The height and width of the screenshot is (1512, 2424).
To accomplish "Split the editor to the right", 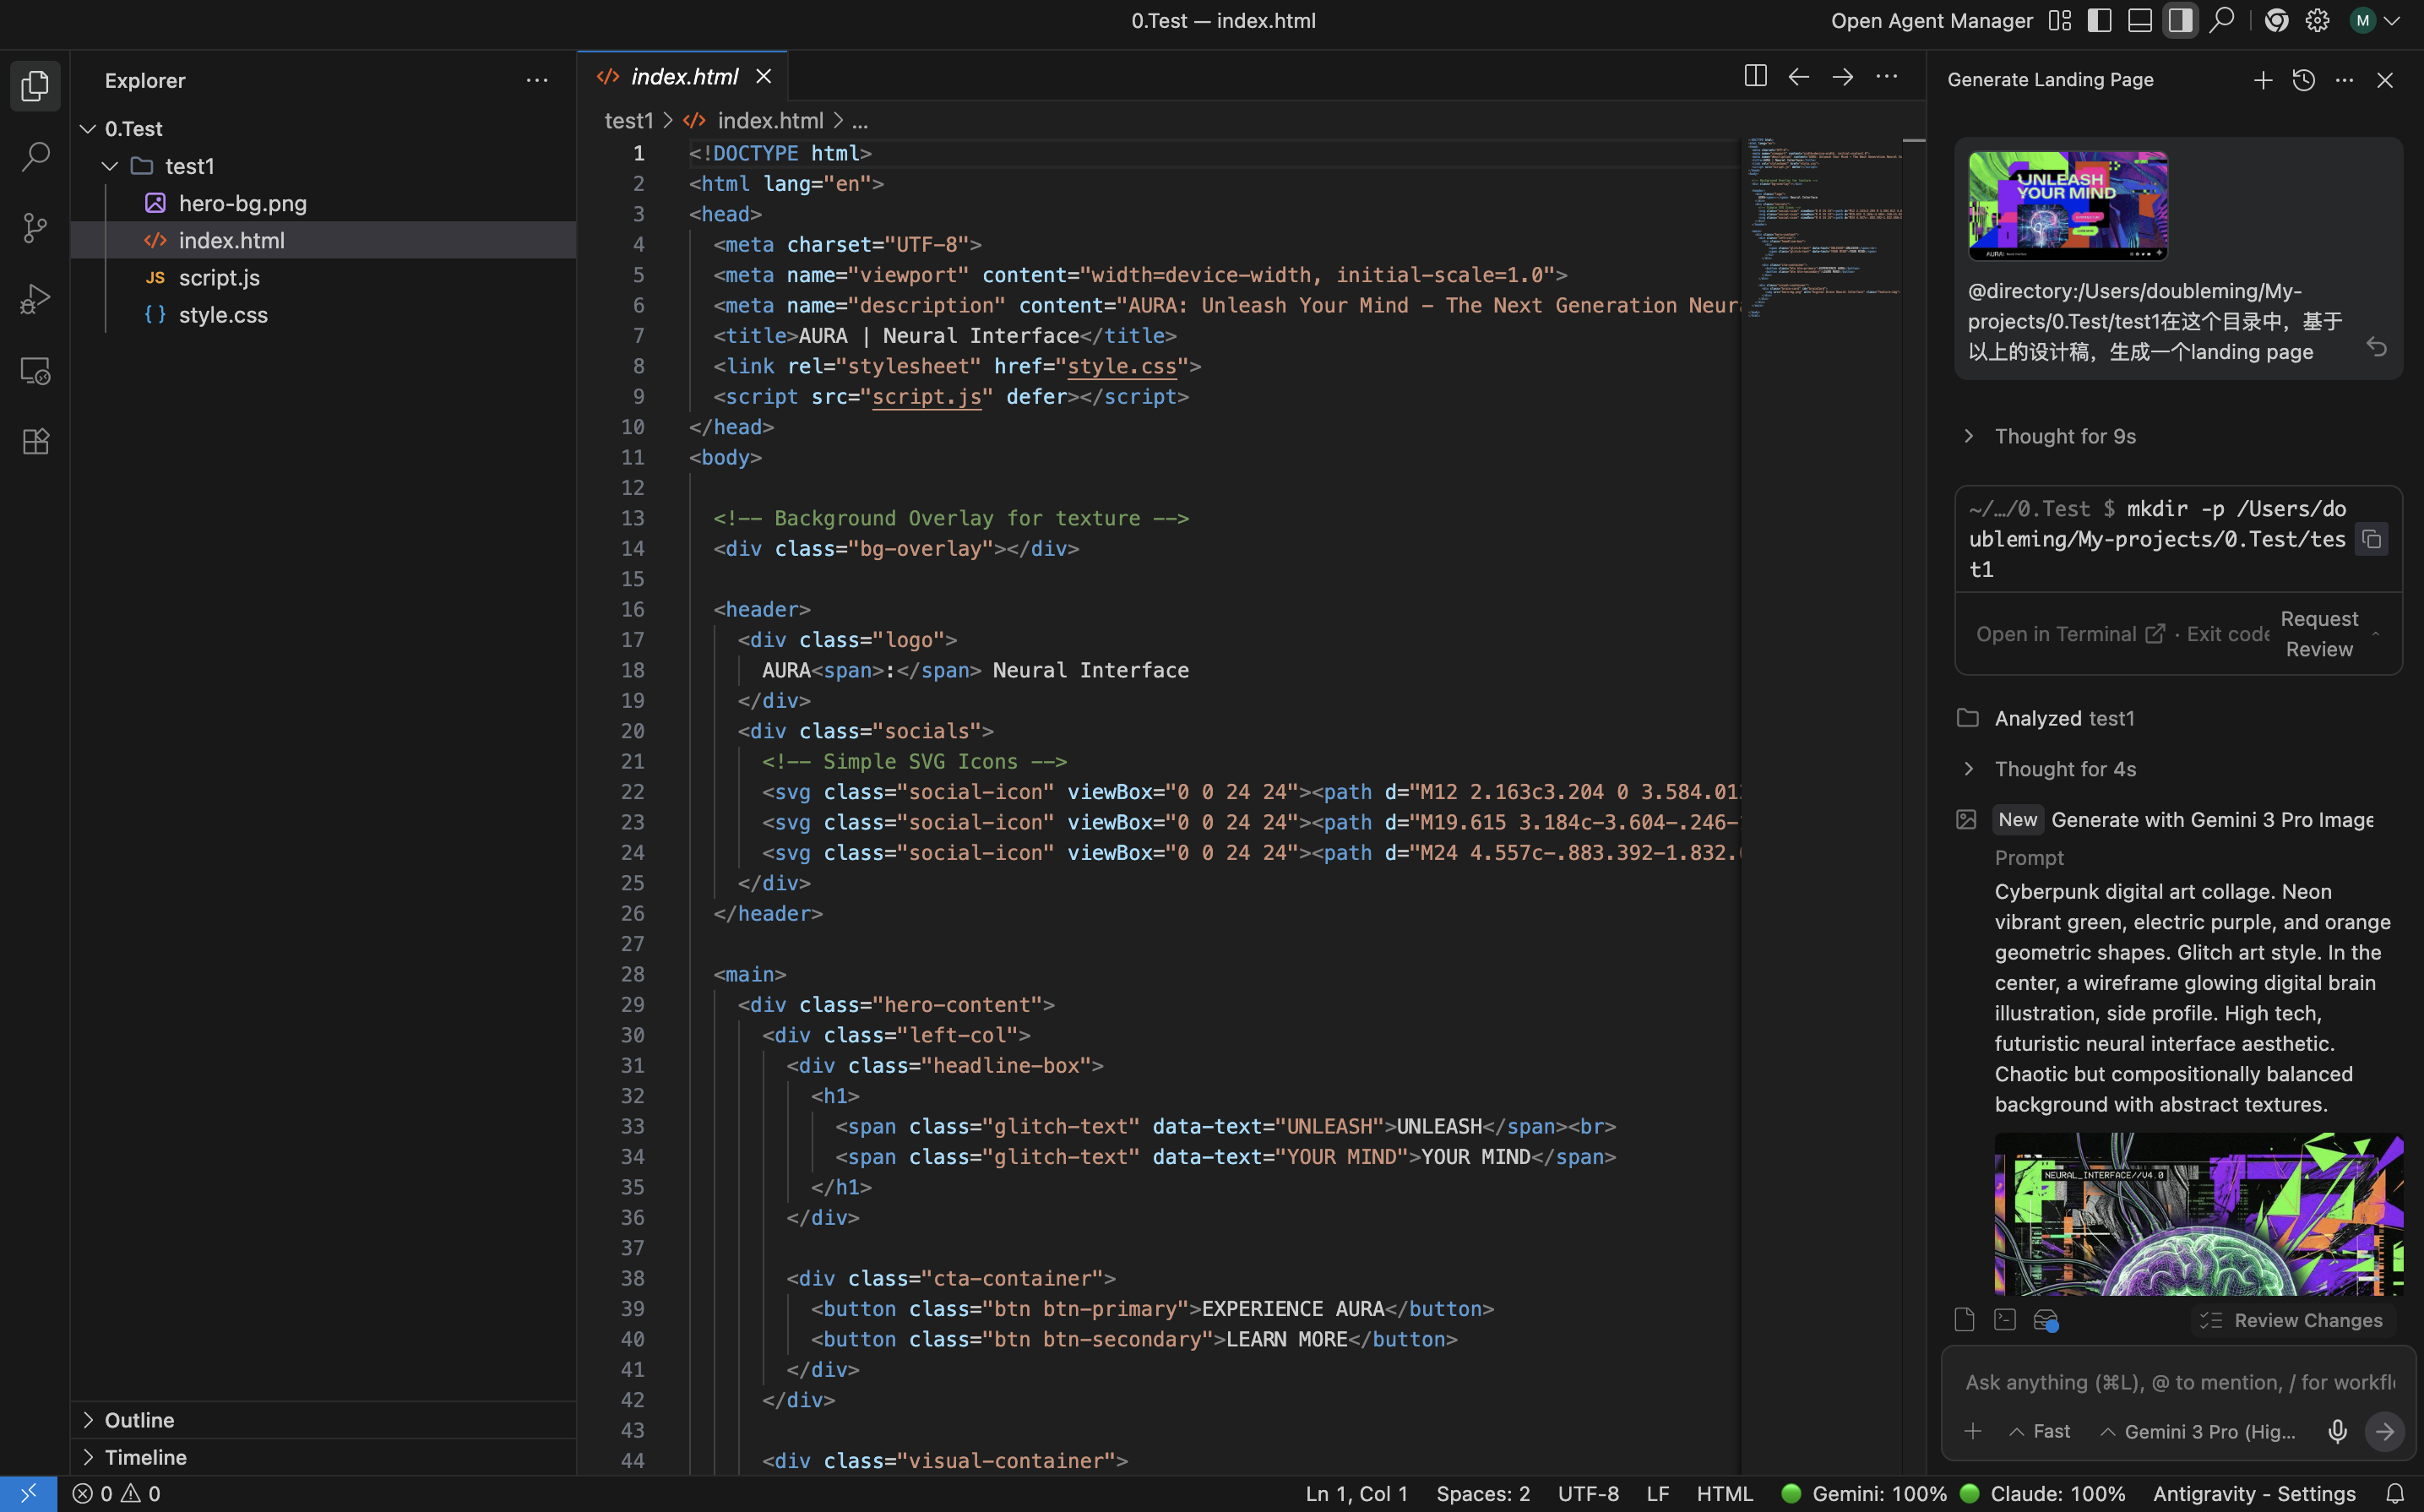I will pyautogui.click(x=1755, y=77).
